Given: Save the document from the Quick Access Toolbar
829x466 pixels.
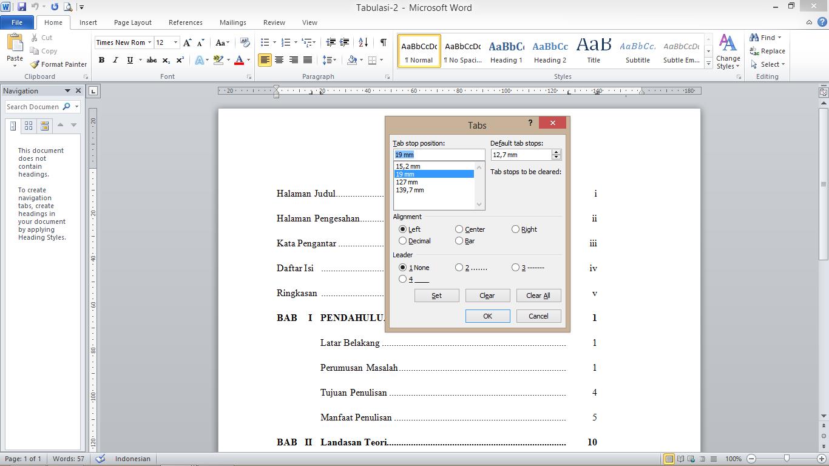Looking at the screenshot, I should (22, 7).
